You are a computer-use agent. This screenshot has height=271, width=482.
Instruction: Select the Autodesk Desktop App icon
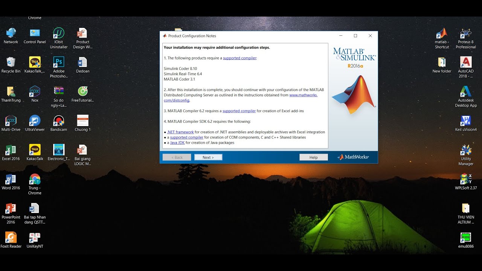(x=466, y=97)
